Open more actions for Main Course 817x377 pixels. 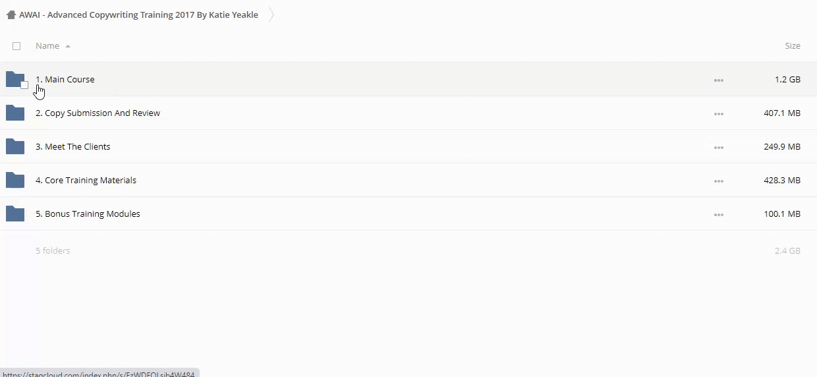click(718, 80)
